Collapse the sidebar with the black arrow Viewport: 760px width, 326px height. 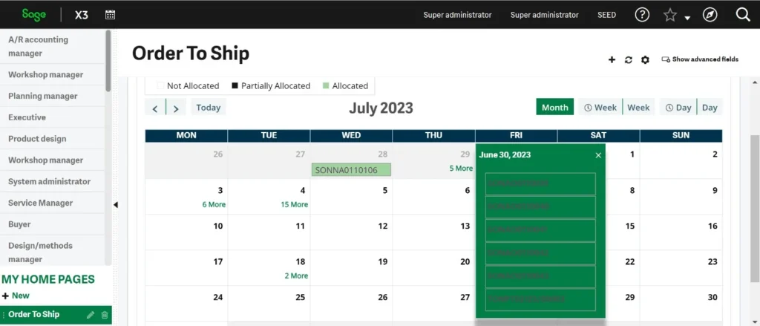click(115, 205)
